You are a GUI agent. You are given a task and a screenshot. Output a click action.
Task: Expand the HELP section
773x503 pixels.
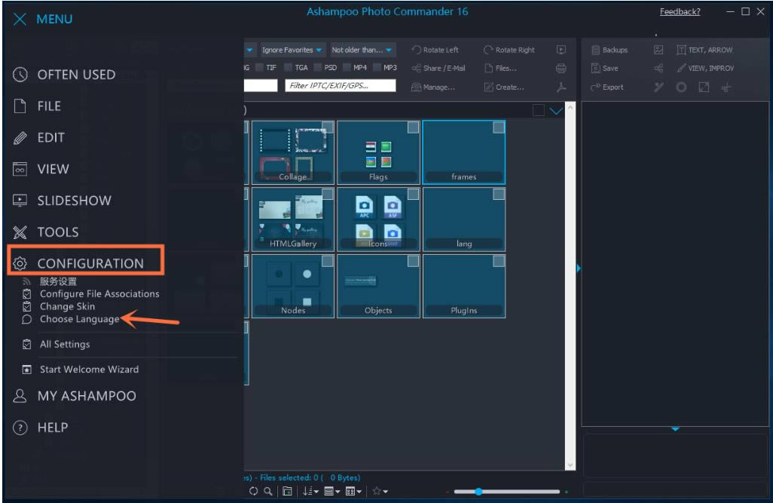pyautogui.click(x=41, y=428)
